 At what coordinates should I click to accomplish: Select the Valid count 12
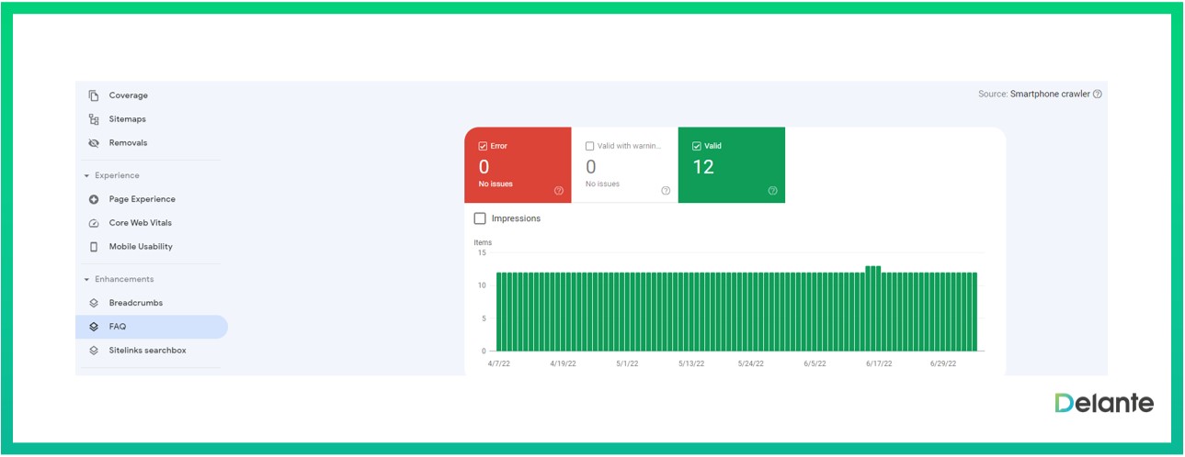click(x=703, y=167)
